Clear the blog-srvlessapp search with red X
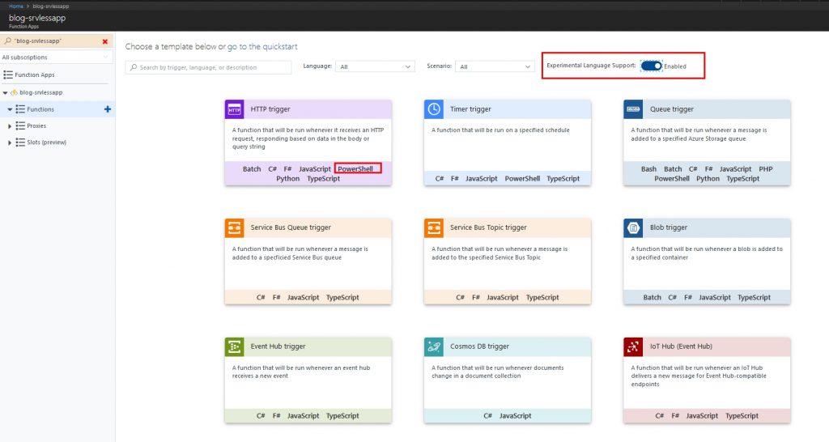 (104, 41)
